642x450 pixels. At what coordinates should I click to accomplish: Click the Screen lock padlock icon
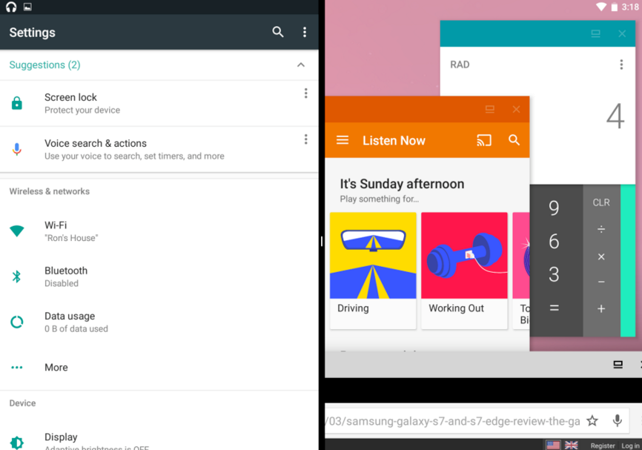17,103
